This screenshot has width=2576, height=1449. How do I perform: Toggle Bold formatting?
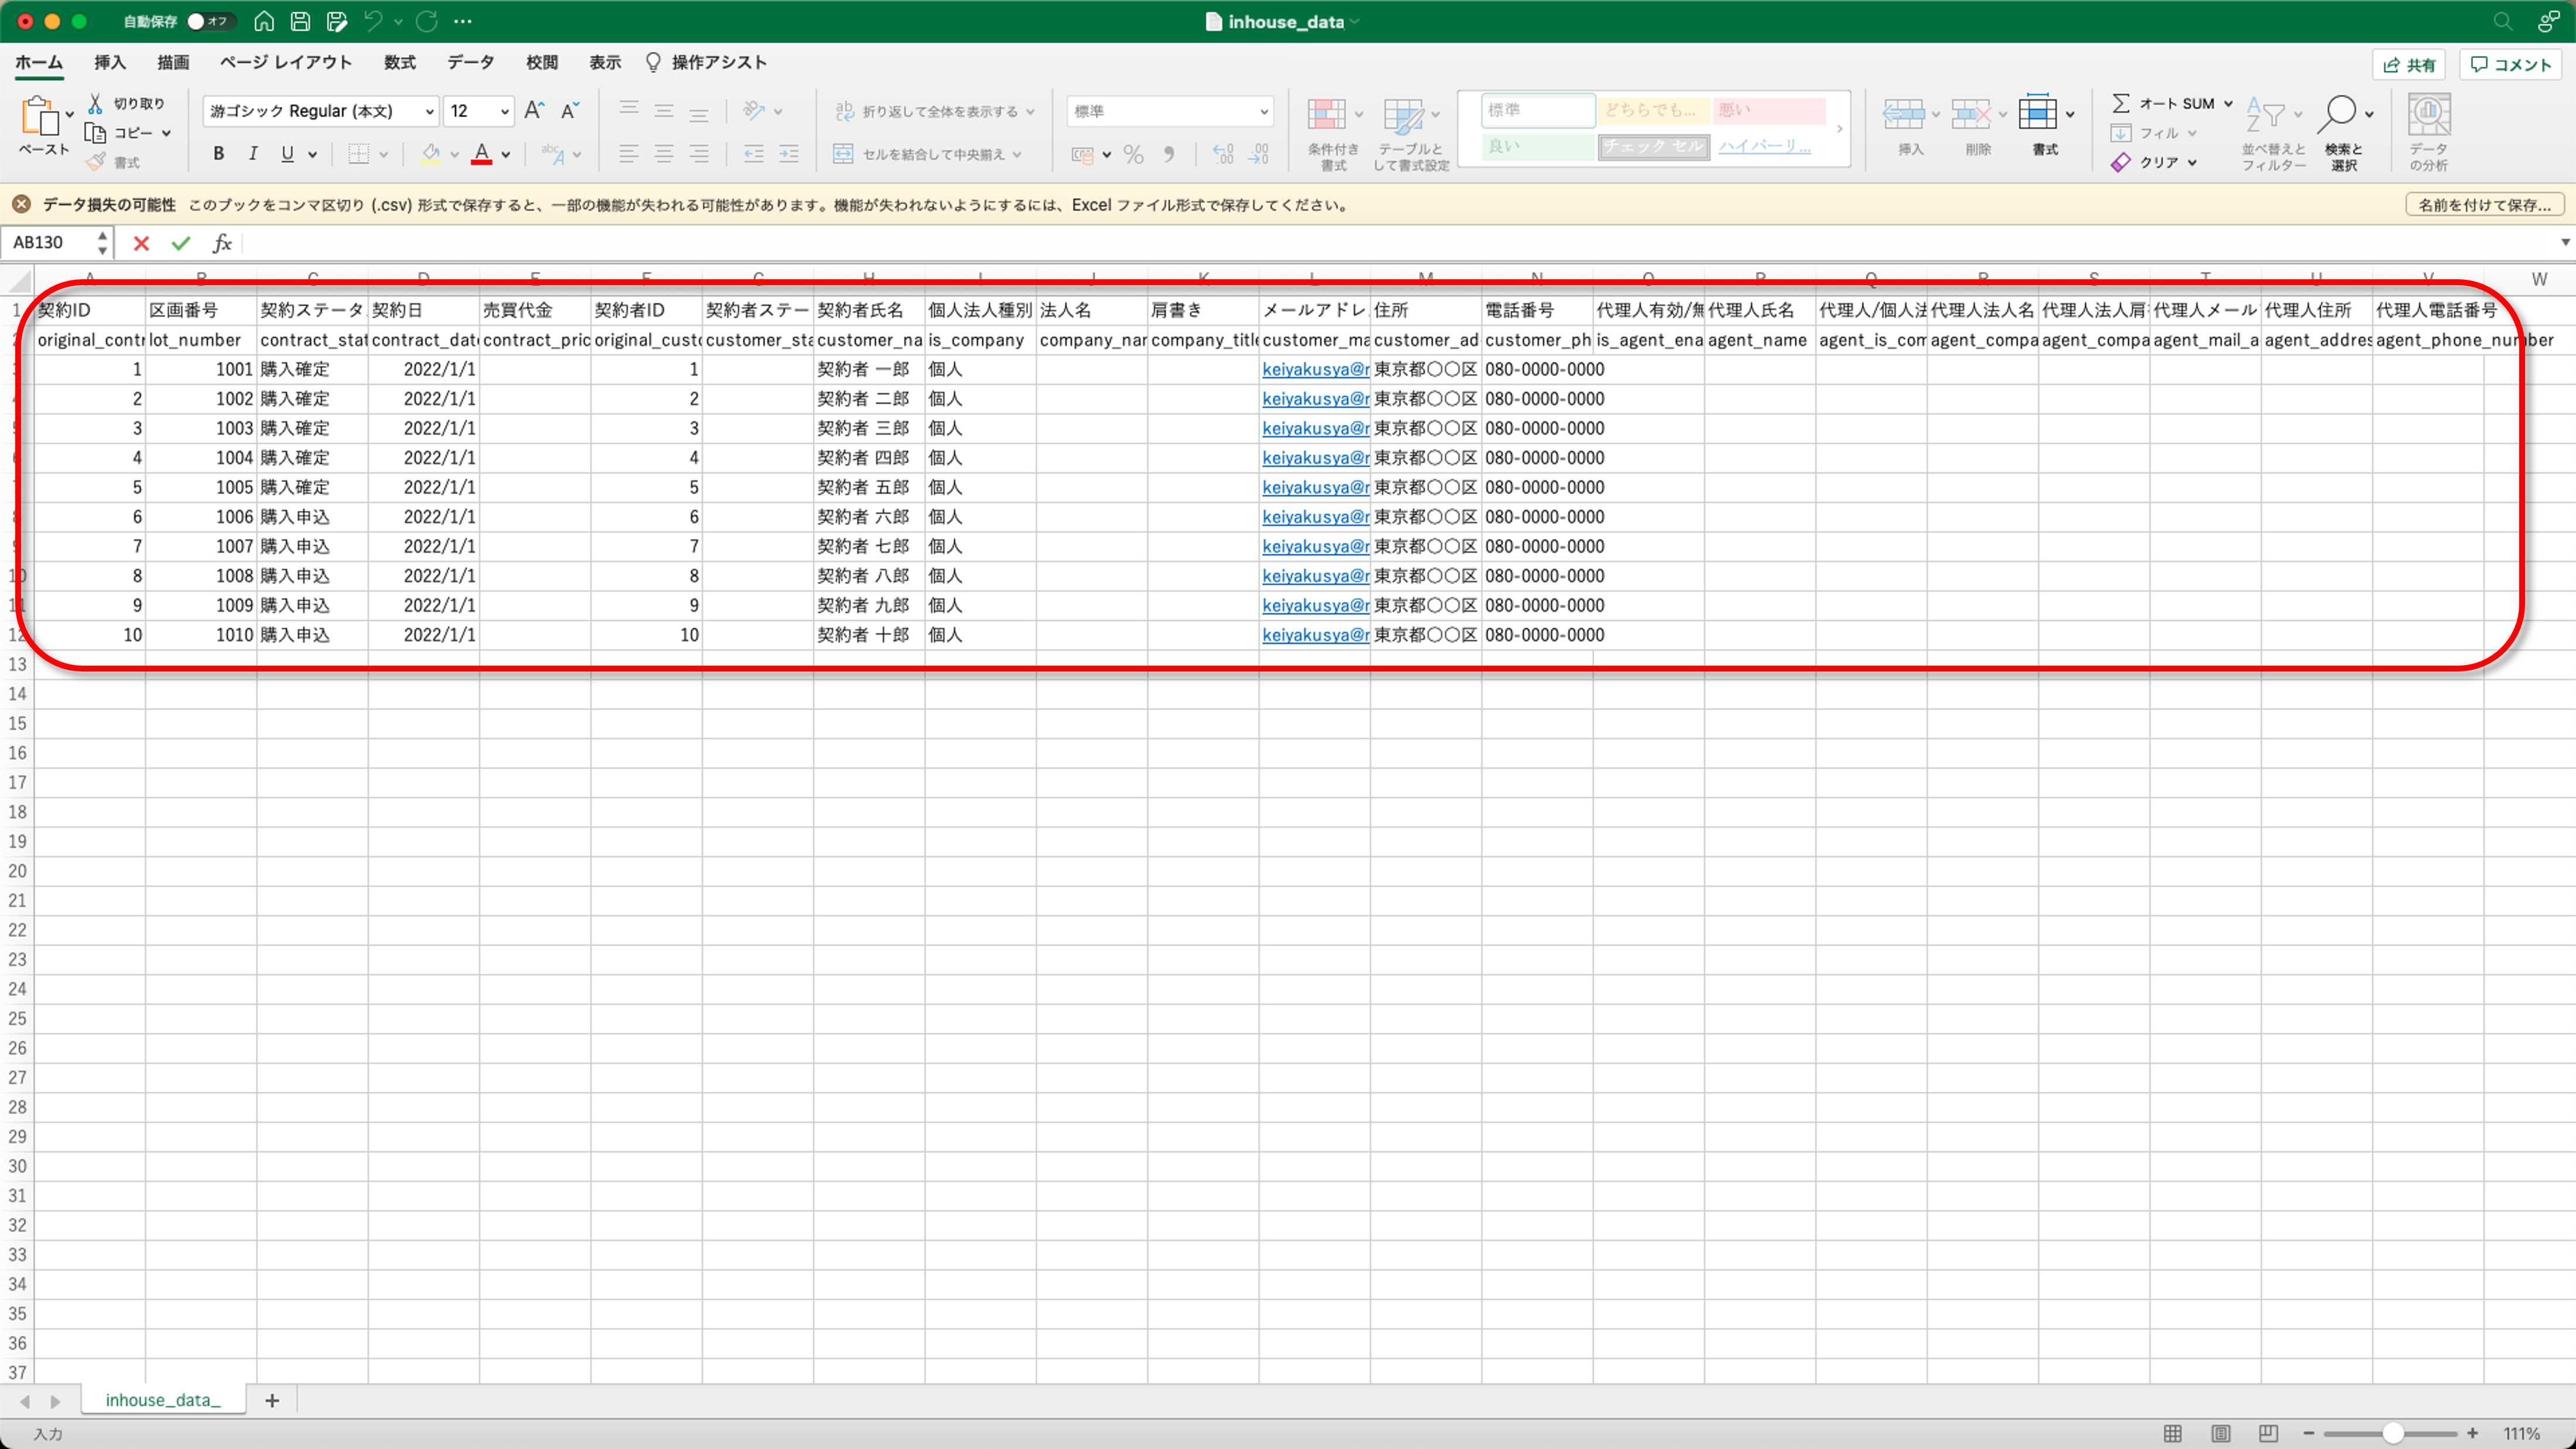coord(218,154)
